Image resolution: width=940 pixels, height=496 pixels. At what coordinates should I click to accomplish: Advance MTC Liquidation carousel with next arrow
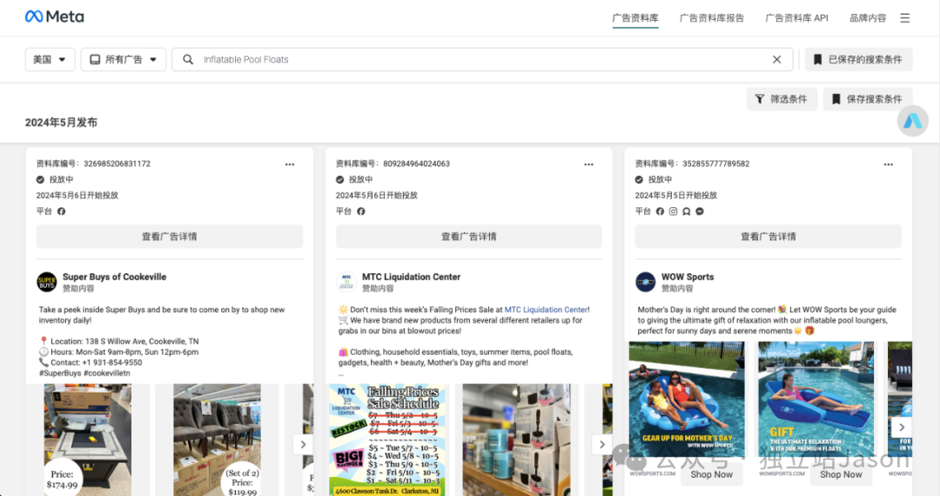click(x=602, y=444)
